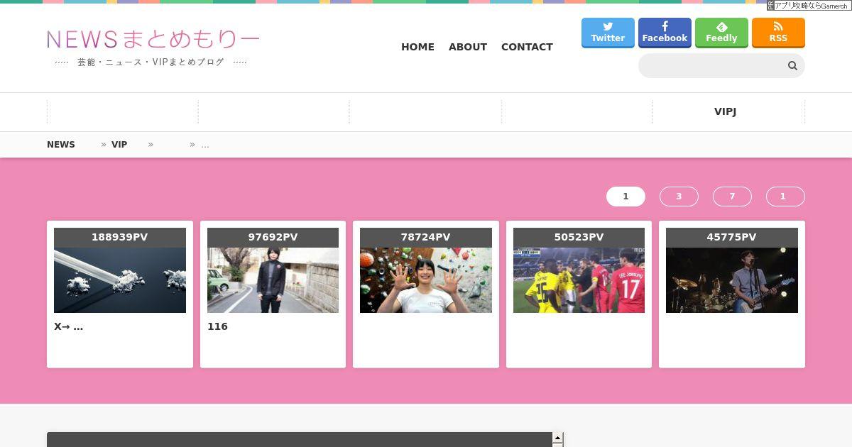Screen dimensions: 852x447
Task: Open the VIPJ category tab
Action: coord(725,111)
